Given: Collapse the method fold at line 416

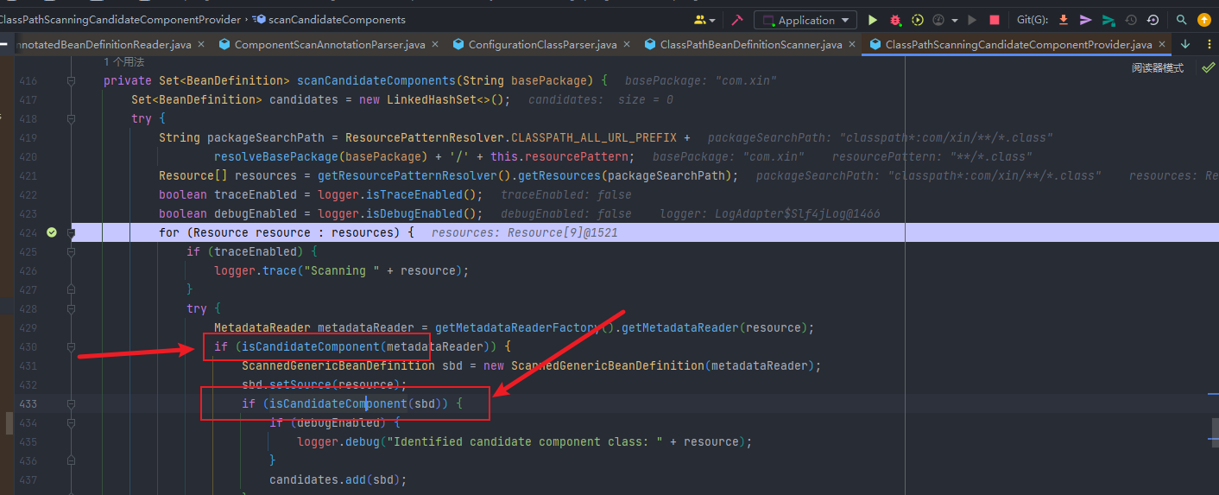Looking at the screenshot, I should pos(73,80).
